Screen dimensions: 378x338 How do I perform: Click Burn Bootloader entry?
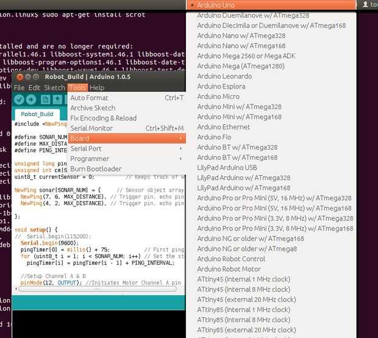127,169
